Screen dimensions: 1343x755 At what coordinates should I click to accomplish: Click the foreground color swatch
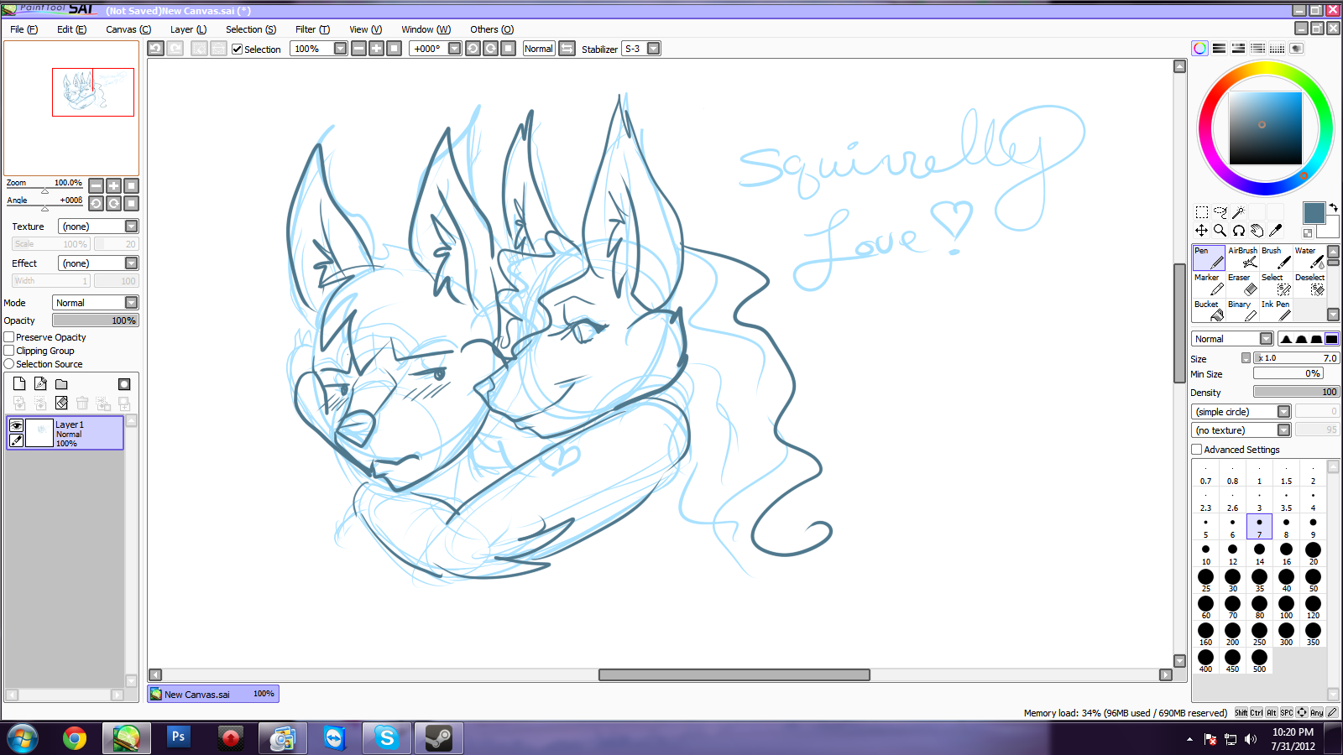[x=1314, y=212]
